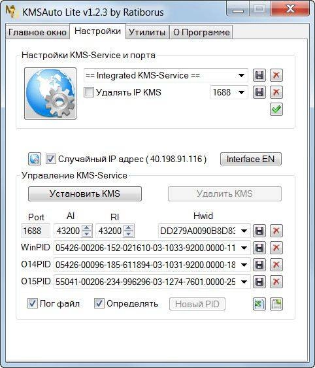Select the Настройки tab

[97, 31]
